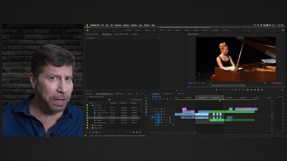
Task: Expand the last bin folder in Project panel
Action: pos(90,128)
